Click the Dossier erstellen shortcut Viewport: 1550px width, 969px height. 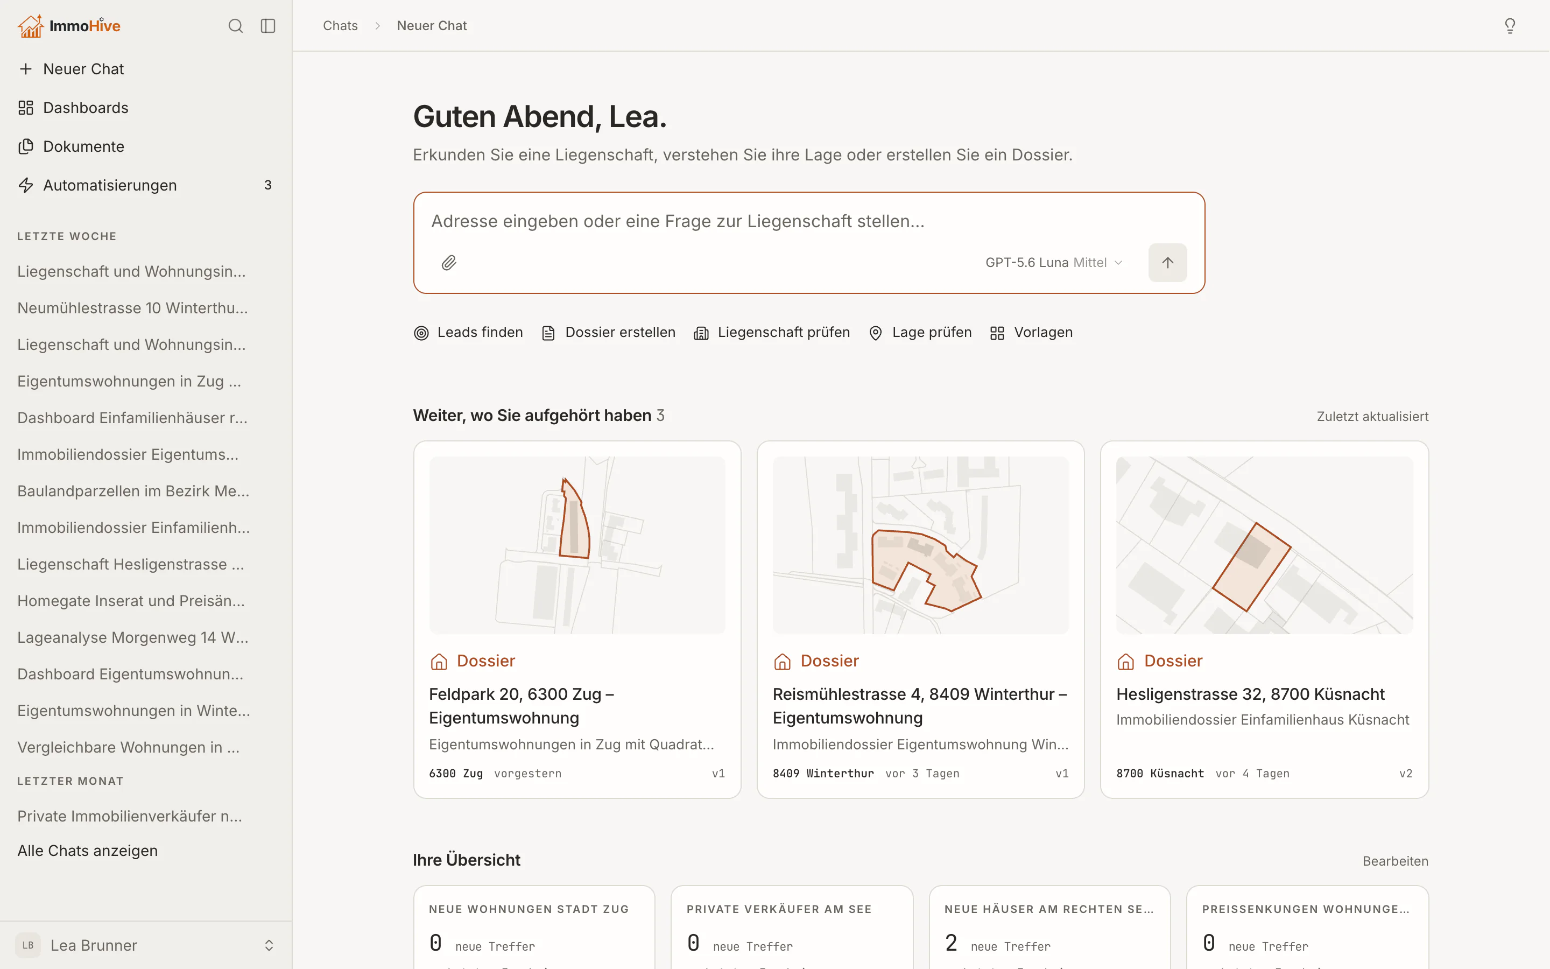click(608, 333)
